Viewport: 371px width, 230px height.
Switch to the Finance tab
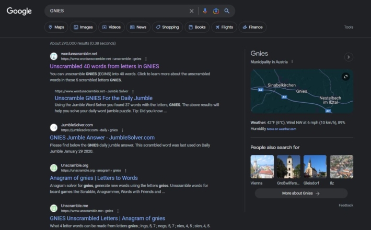pyautogui.click(x=252, y=27)
